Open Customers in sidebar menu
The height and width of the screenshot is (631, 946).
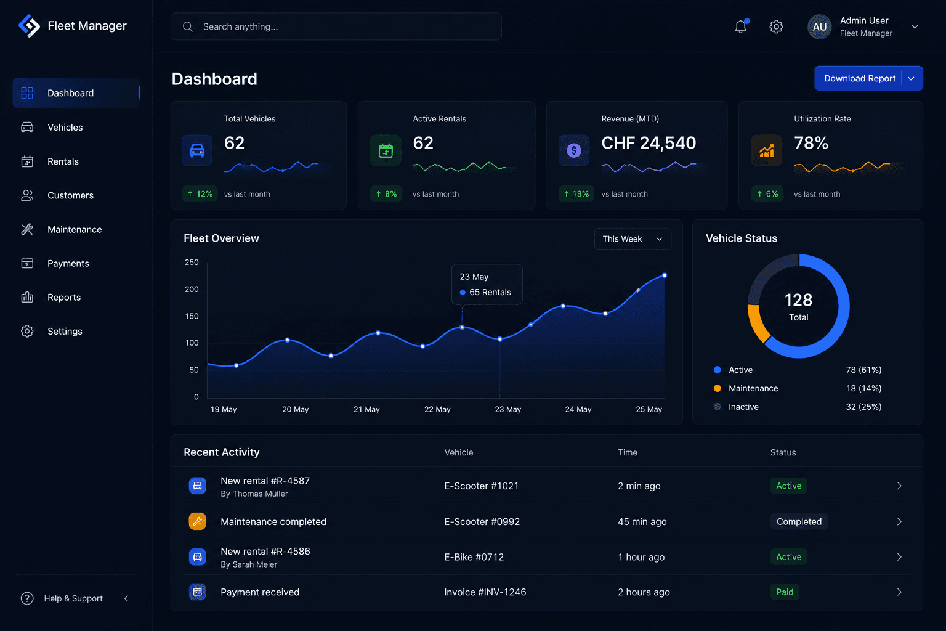click(76, 195)
